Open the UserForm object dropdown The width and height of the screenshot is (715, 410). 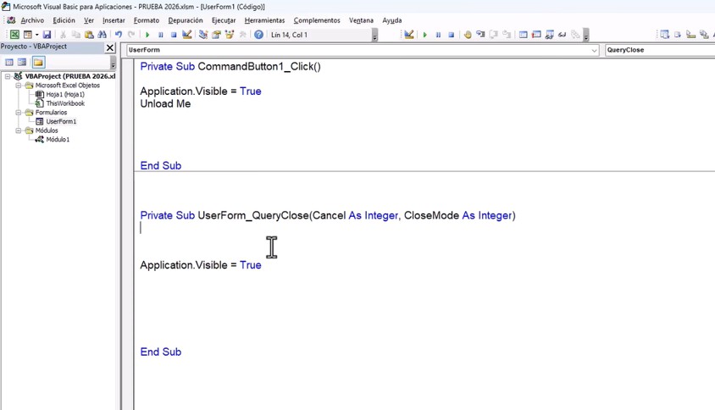point(594,50)
